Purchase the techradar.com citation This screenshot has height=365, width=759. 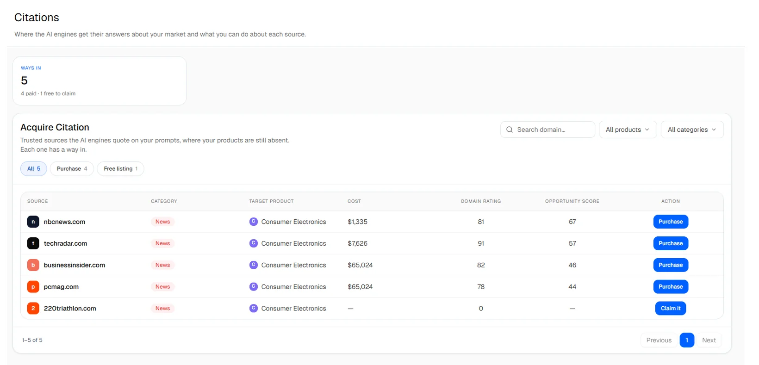(x=671, y=243)
